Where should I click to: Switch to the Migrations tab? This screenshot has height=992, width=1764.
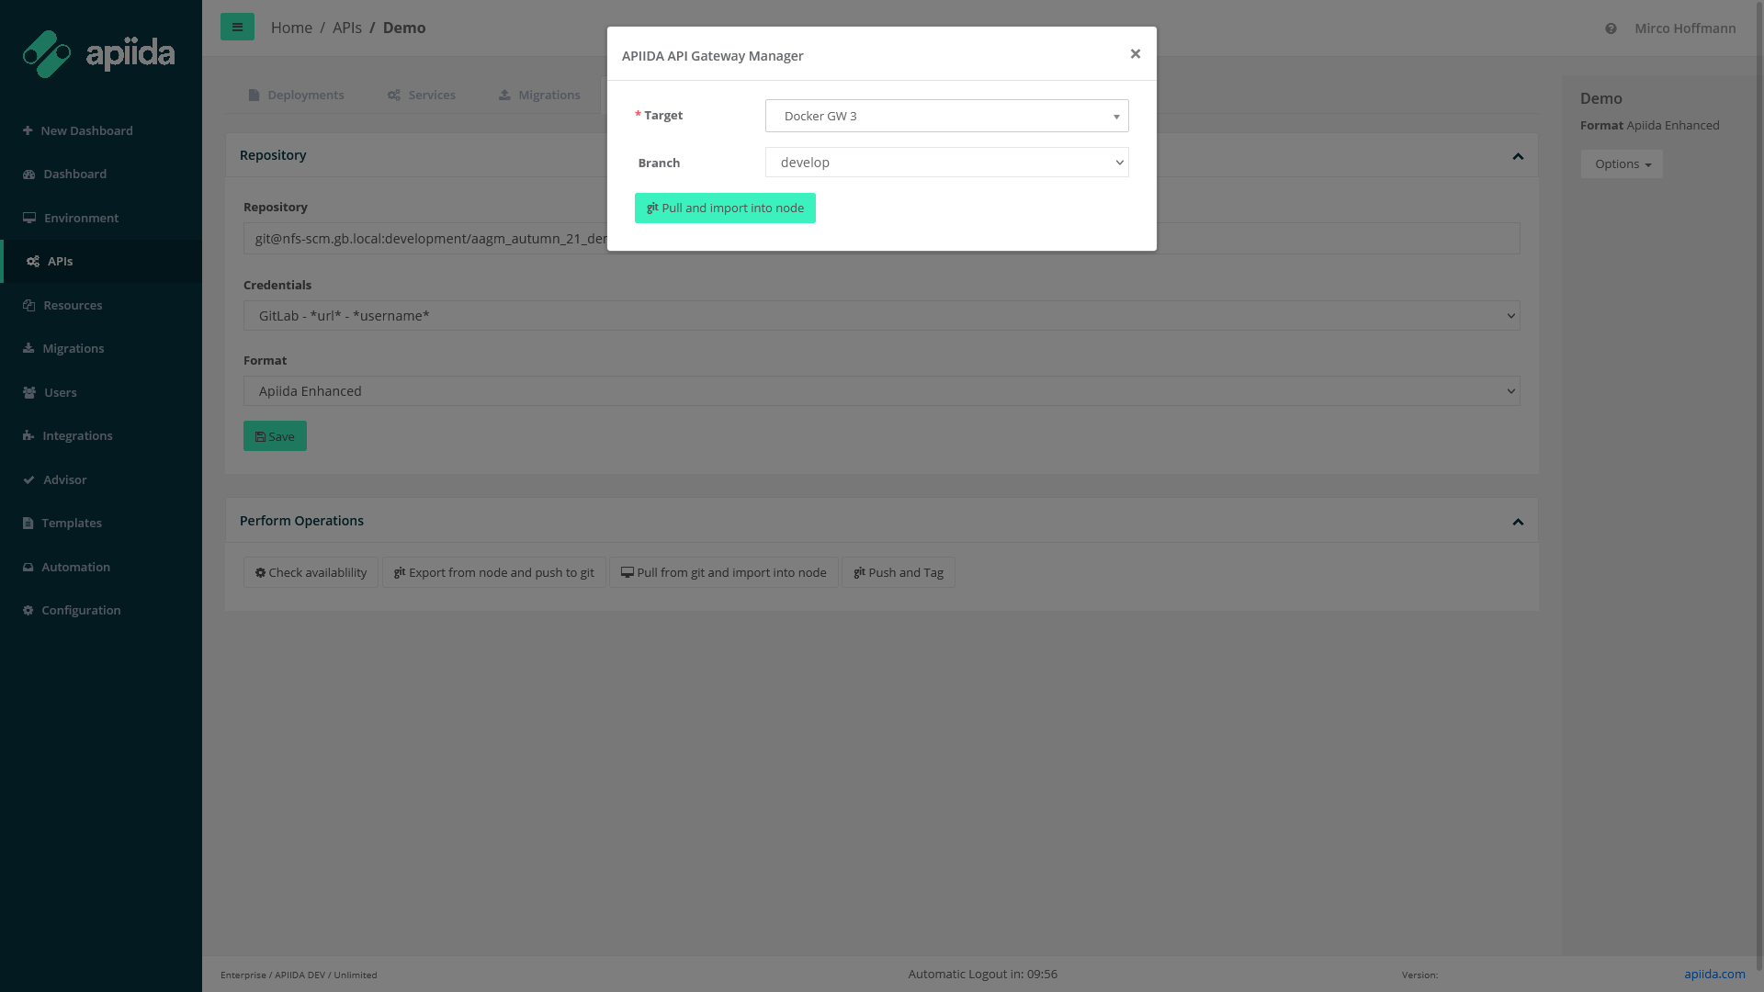pos(539,95)
